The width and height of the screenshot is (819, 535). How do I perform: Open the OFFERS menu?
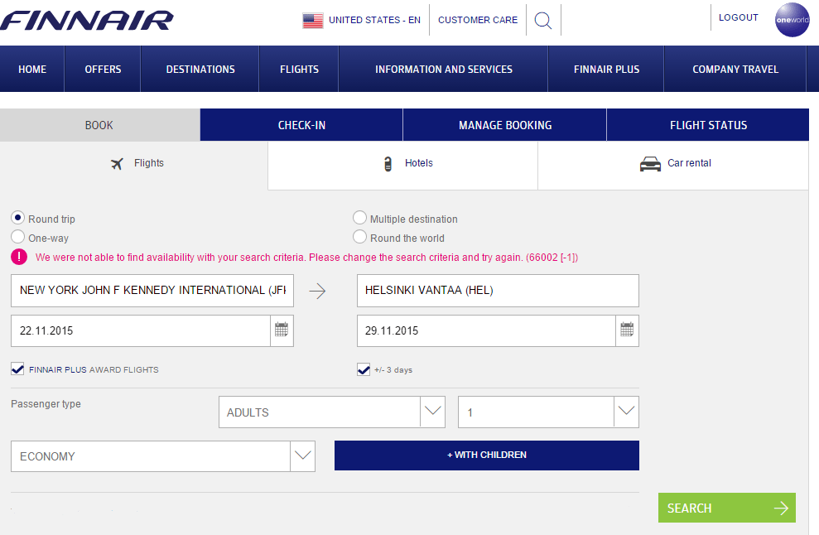pos(103,70)
